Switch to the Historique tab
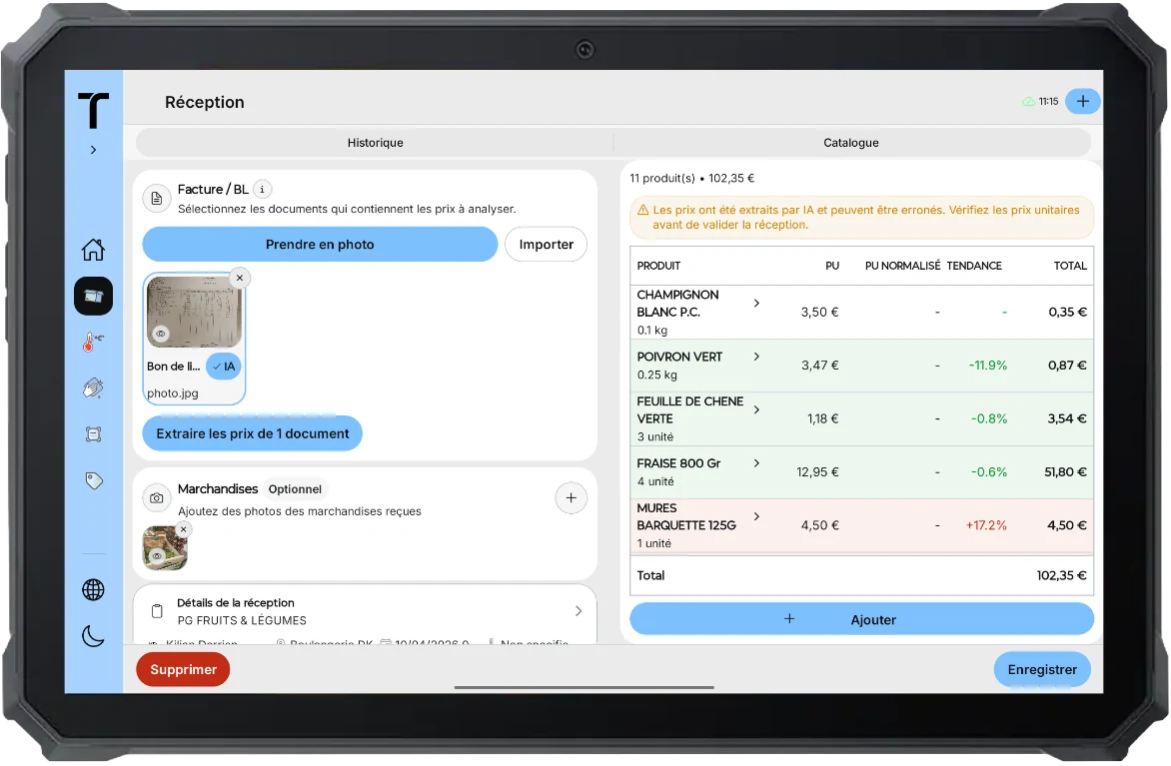 pyautogui.click(x=375, y=143)
